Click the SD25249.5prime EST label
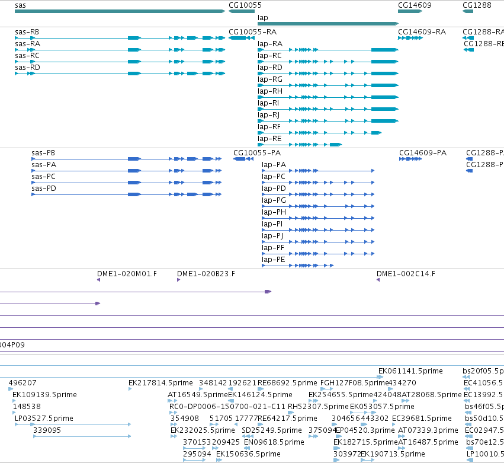 pos(272,430)
